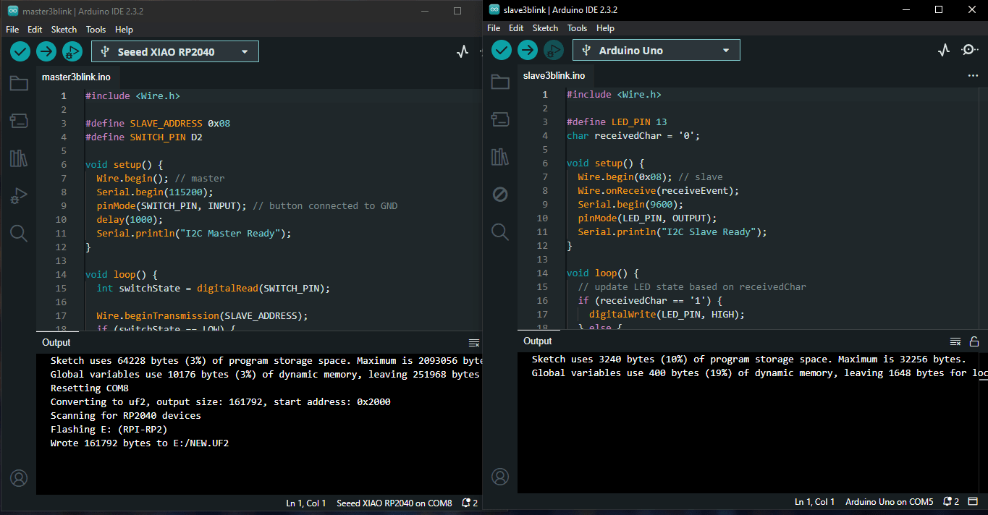Click Verify in the master3blink window
This screenshot has height=515, width=988.
pos(20,51)
